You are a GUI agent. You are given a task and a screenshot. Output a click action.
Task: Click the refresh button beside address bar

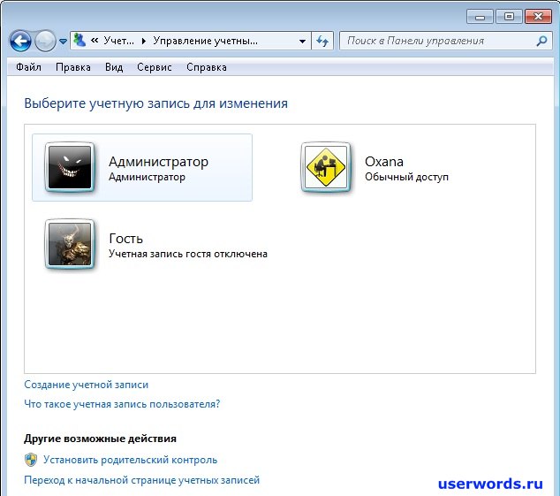322,41
